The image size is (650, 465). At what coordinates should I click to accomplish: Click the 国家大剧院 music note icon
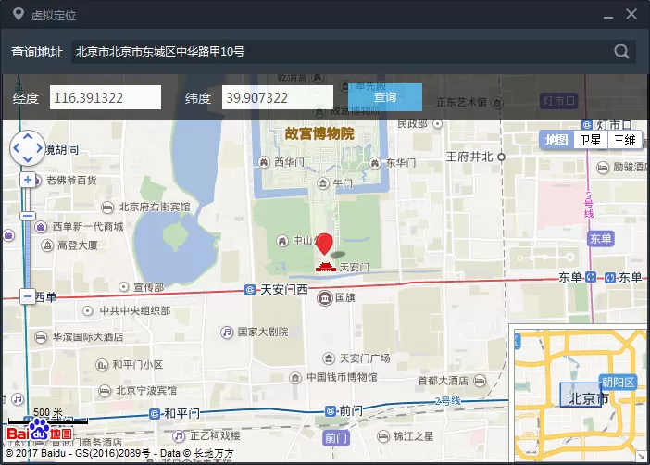pos(227,332)
